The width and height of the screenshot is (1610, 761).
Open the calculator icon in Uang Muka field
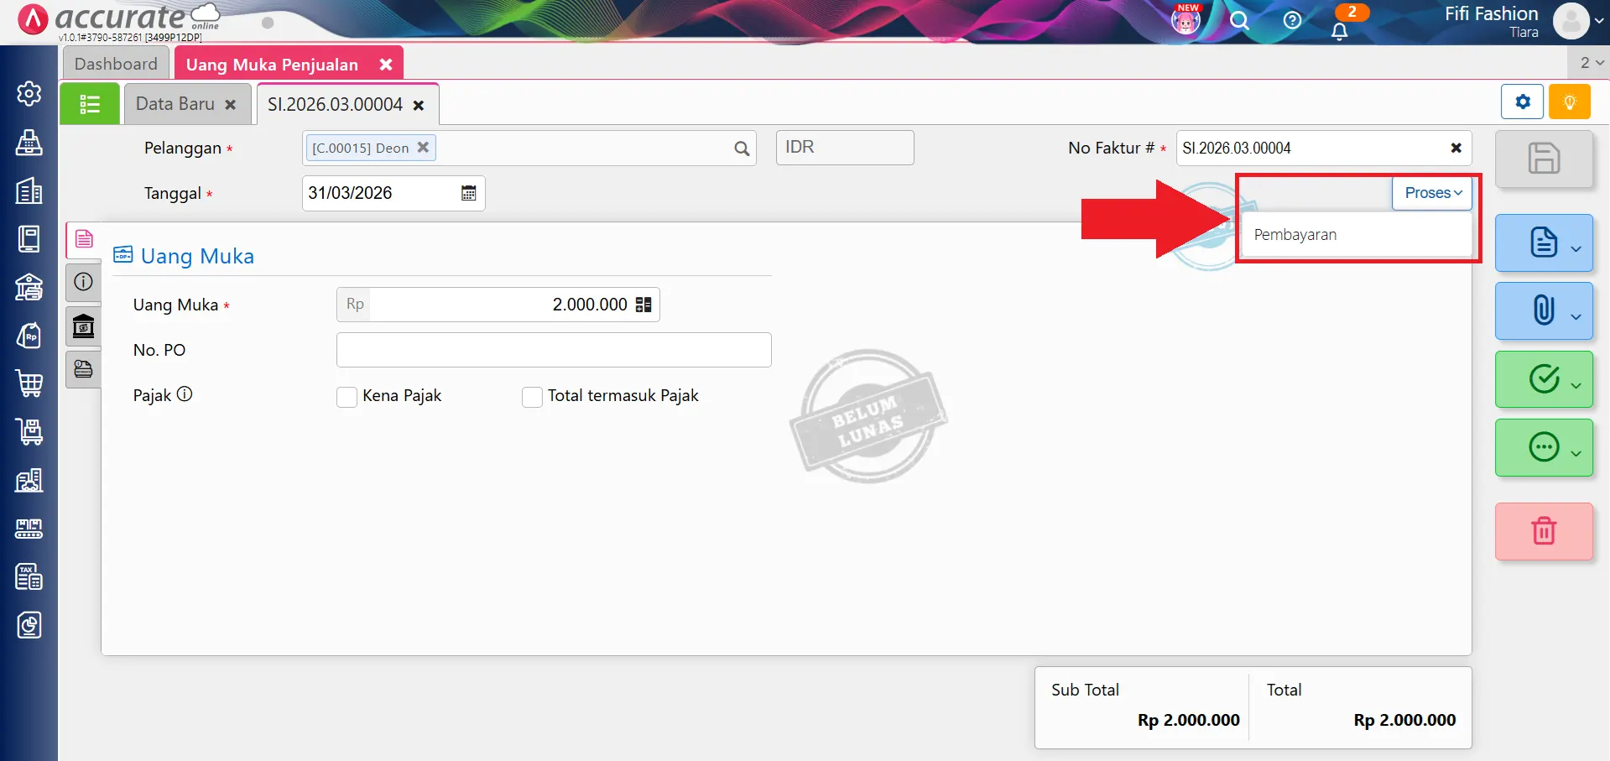pos(643,305)
